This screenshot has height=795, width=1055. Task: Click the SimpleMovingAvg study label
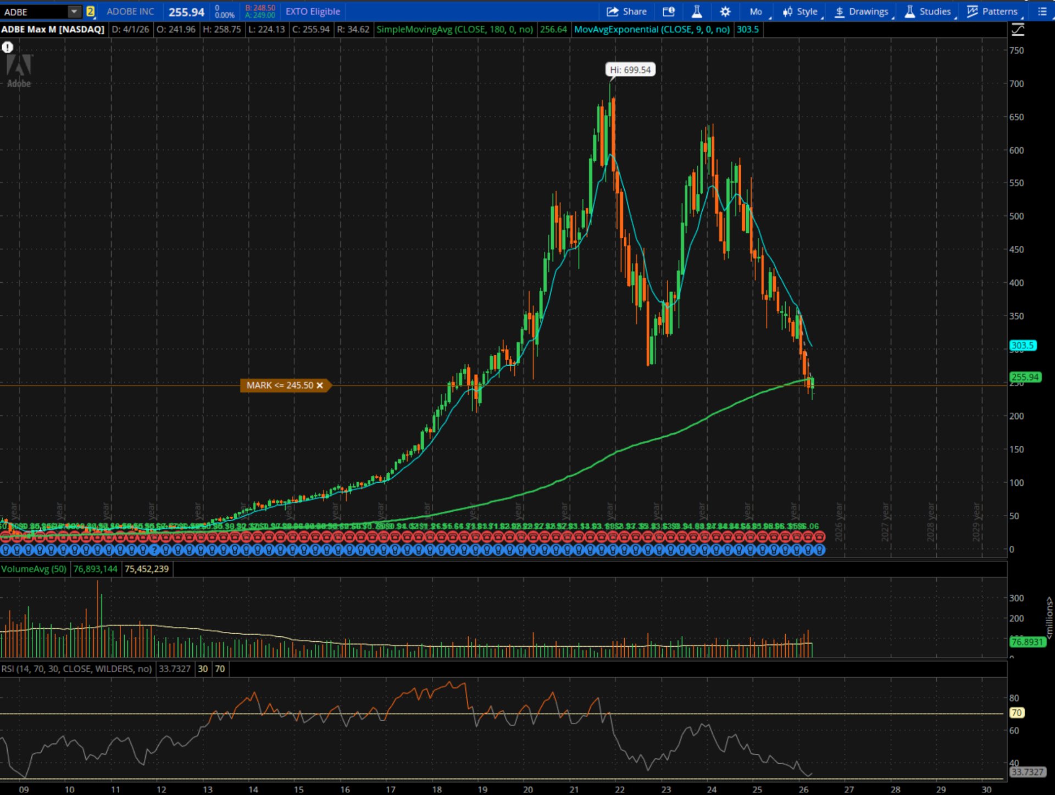point(454,30)
